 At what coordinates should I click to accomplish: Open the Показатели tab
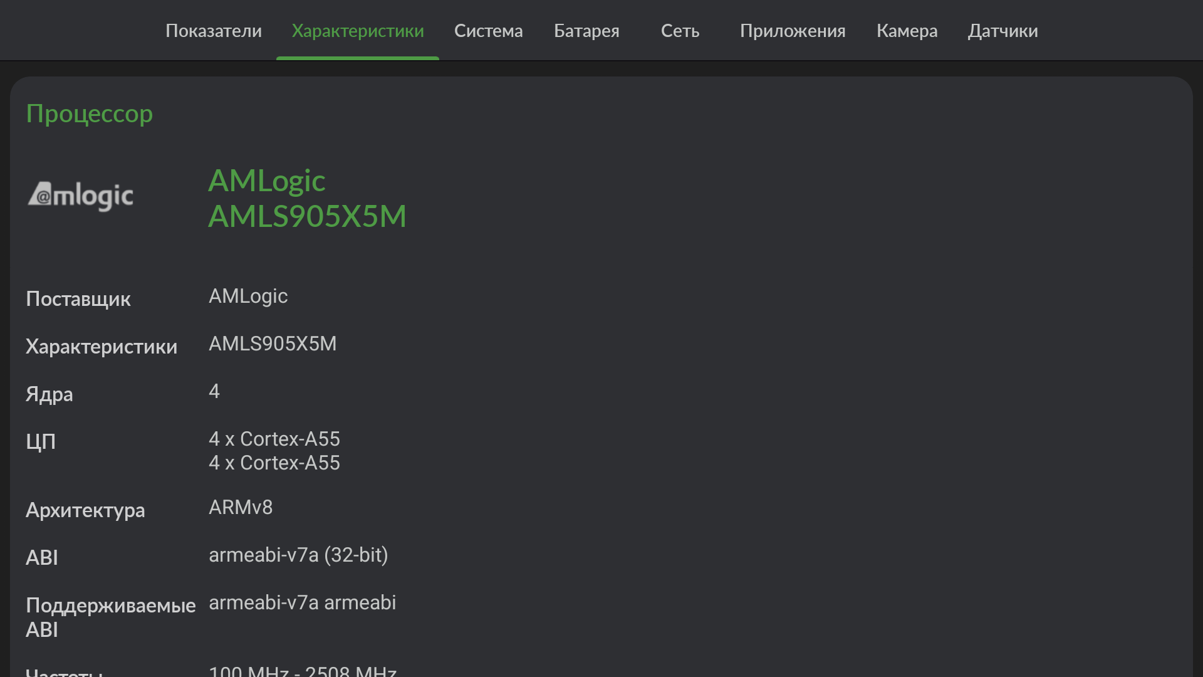pyautogui.click(x=214, y=31)
